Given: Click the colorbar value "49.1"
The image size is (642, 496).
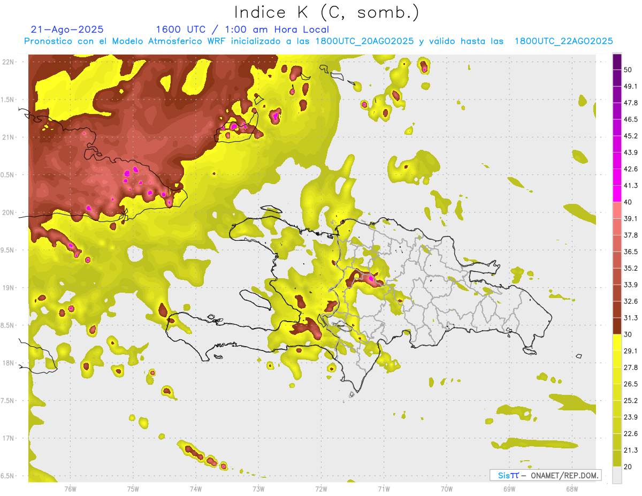Looking at the screenshot, I should pos(631,86).
